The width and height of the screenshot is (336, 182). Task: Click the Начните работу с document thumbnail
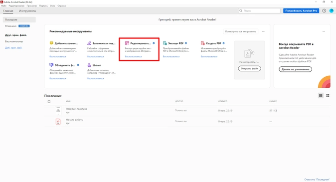(x=249, y=53)
